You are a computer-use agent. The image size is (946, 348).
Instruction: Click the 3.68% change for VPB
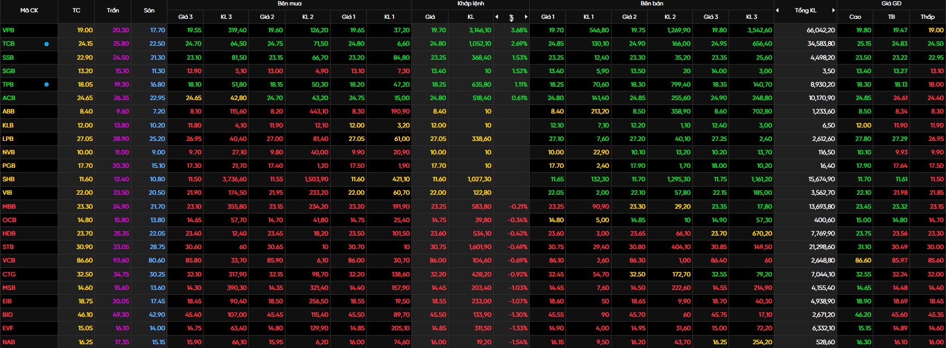tap(519, 31)
